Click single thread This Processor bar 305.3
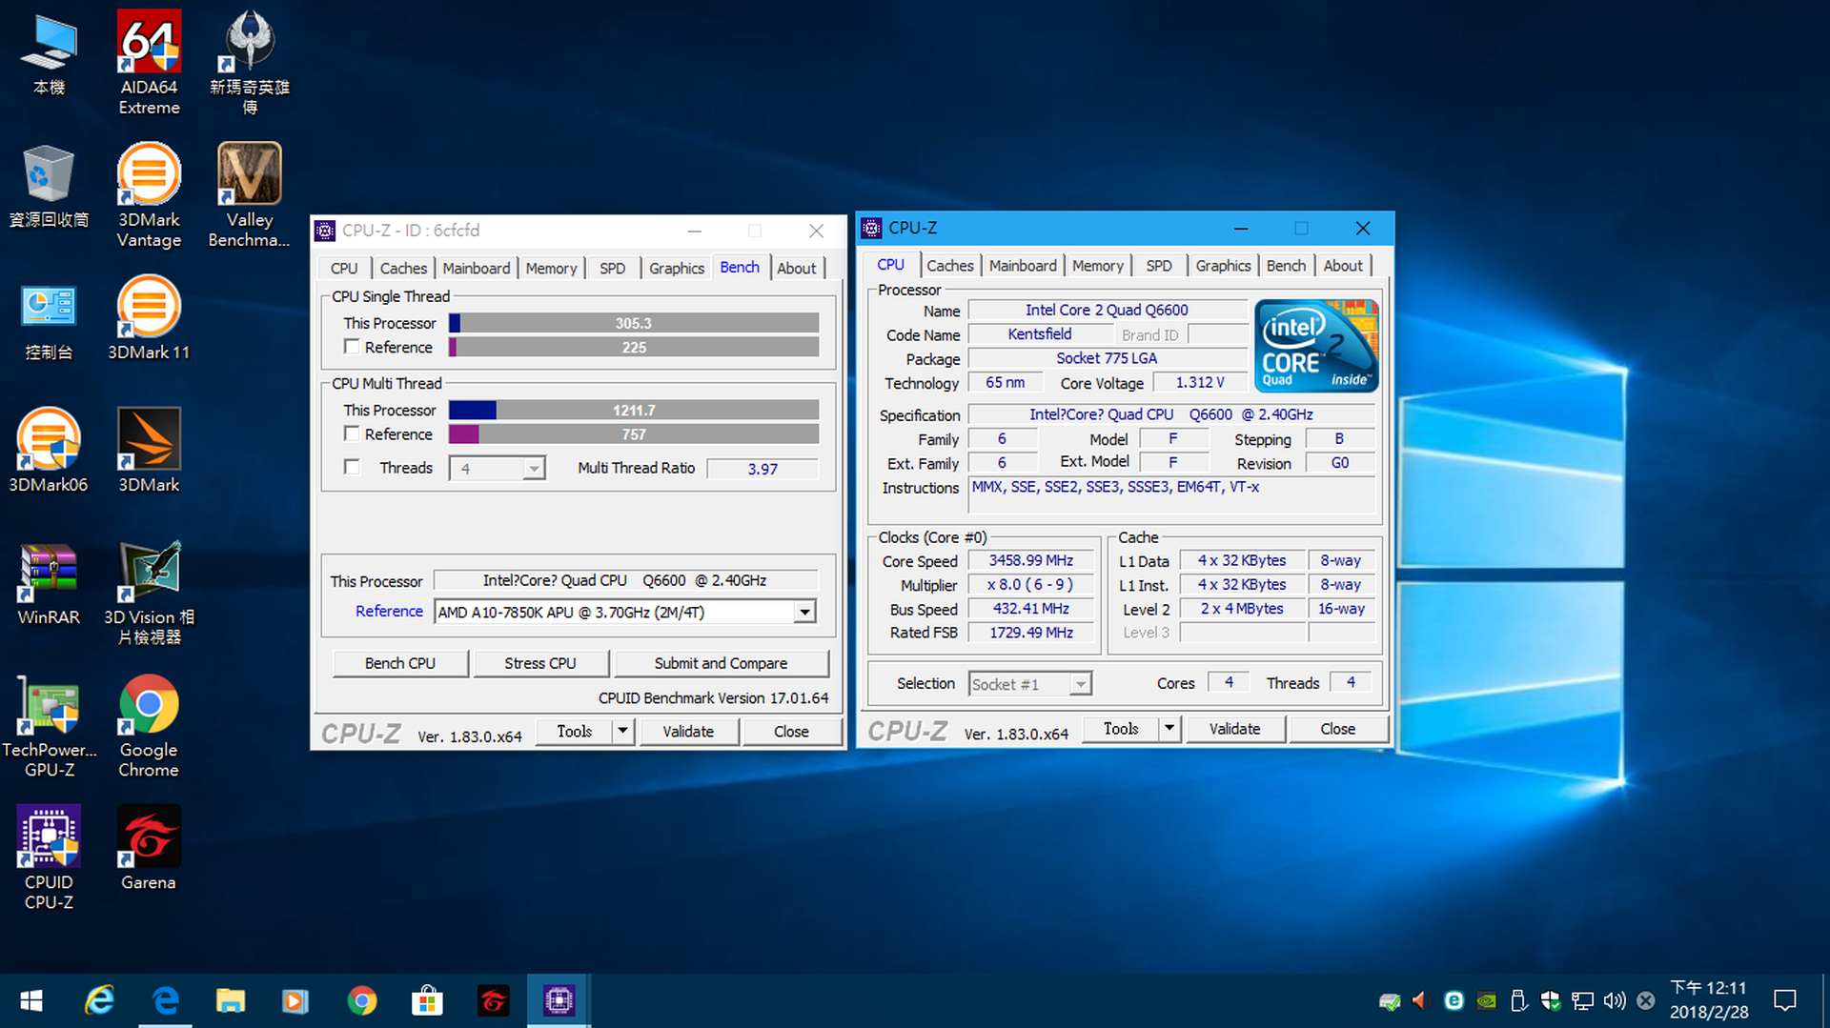This screenshot has height=1028, width=1830. pos(634,323)
